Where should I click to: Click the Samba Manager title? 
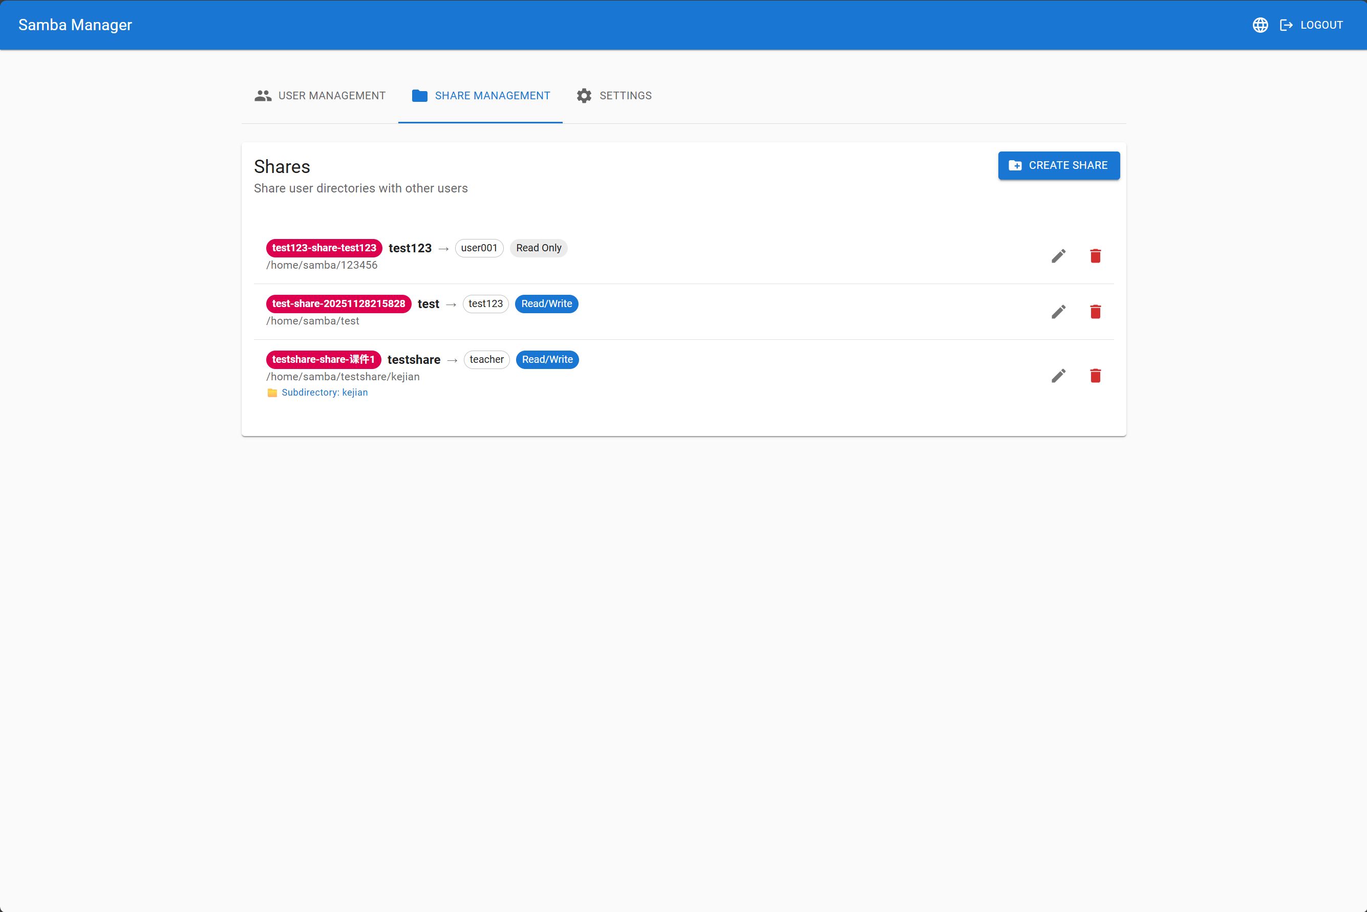75,25
